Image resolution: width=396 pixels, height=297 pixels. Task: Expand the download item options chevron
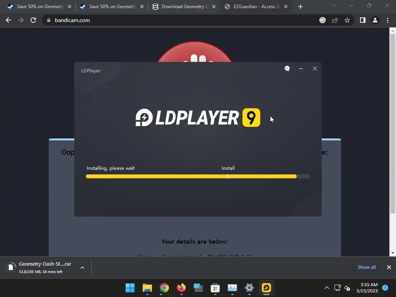[x=82, y=268]
